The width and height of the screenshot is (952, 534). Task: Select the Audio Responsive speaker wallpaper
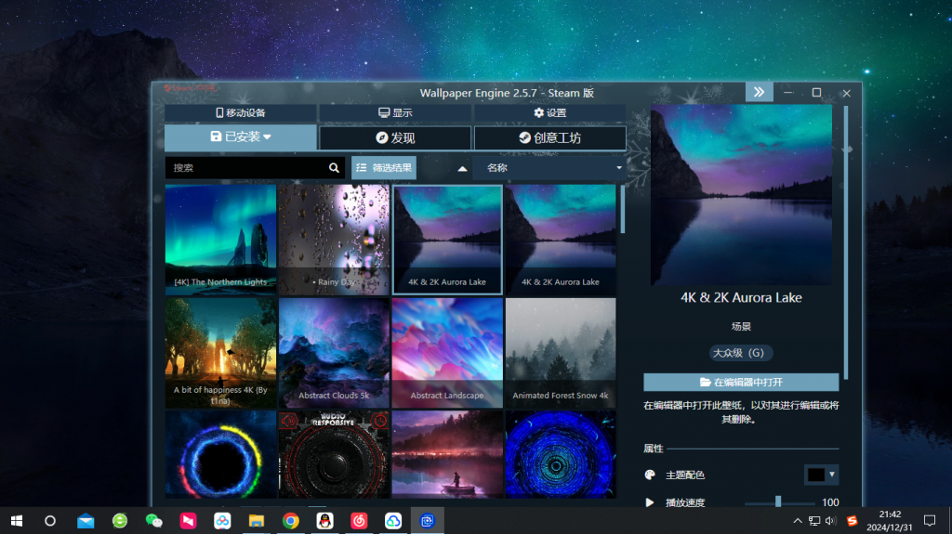(x=334, y=454)
